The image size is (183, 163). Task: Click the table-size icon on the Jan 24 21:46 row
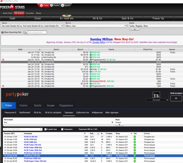pyautogui.click(x=90, y=74)
